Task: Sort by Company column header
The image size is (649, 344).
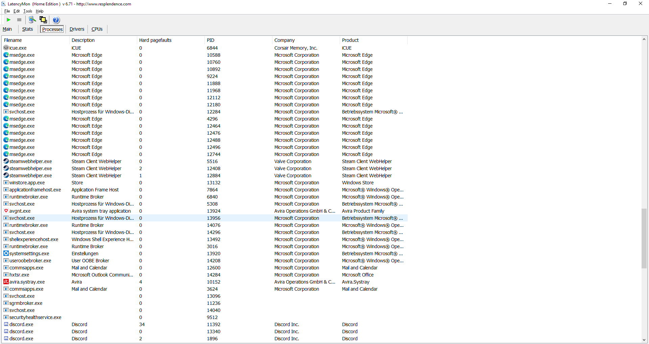Action: coord(306,40)
